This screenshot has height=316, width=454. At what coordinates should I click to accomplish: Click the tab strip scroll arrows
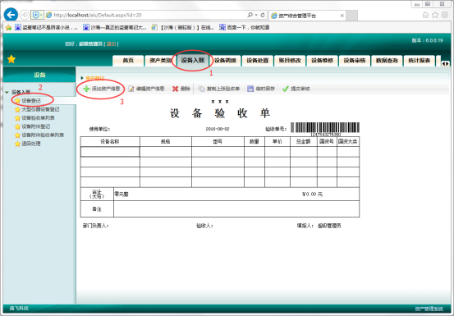click(446, 63)
